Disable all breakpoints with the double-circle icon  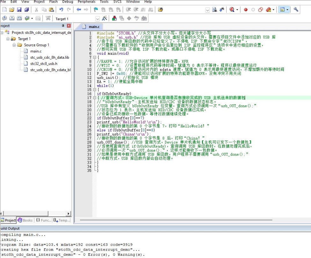[x=261, y=10]
